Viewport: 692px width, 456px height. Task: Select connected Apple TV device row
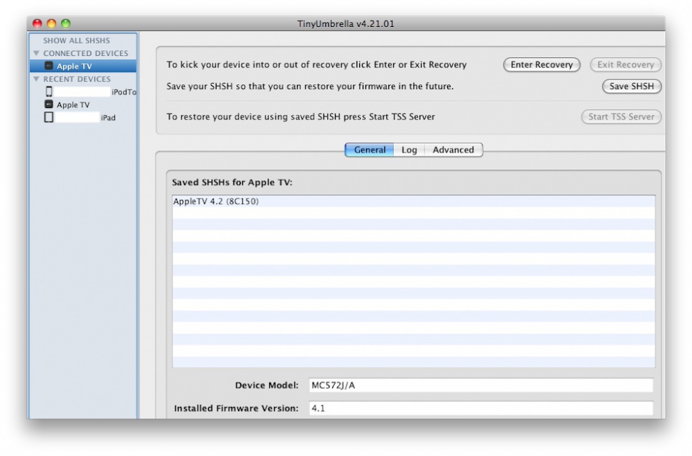(x=83, y=66)
